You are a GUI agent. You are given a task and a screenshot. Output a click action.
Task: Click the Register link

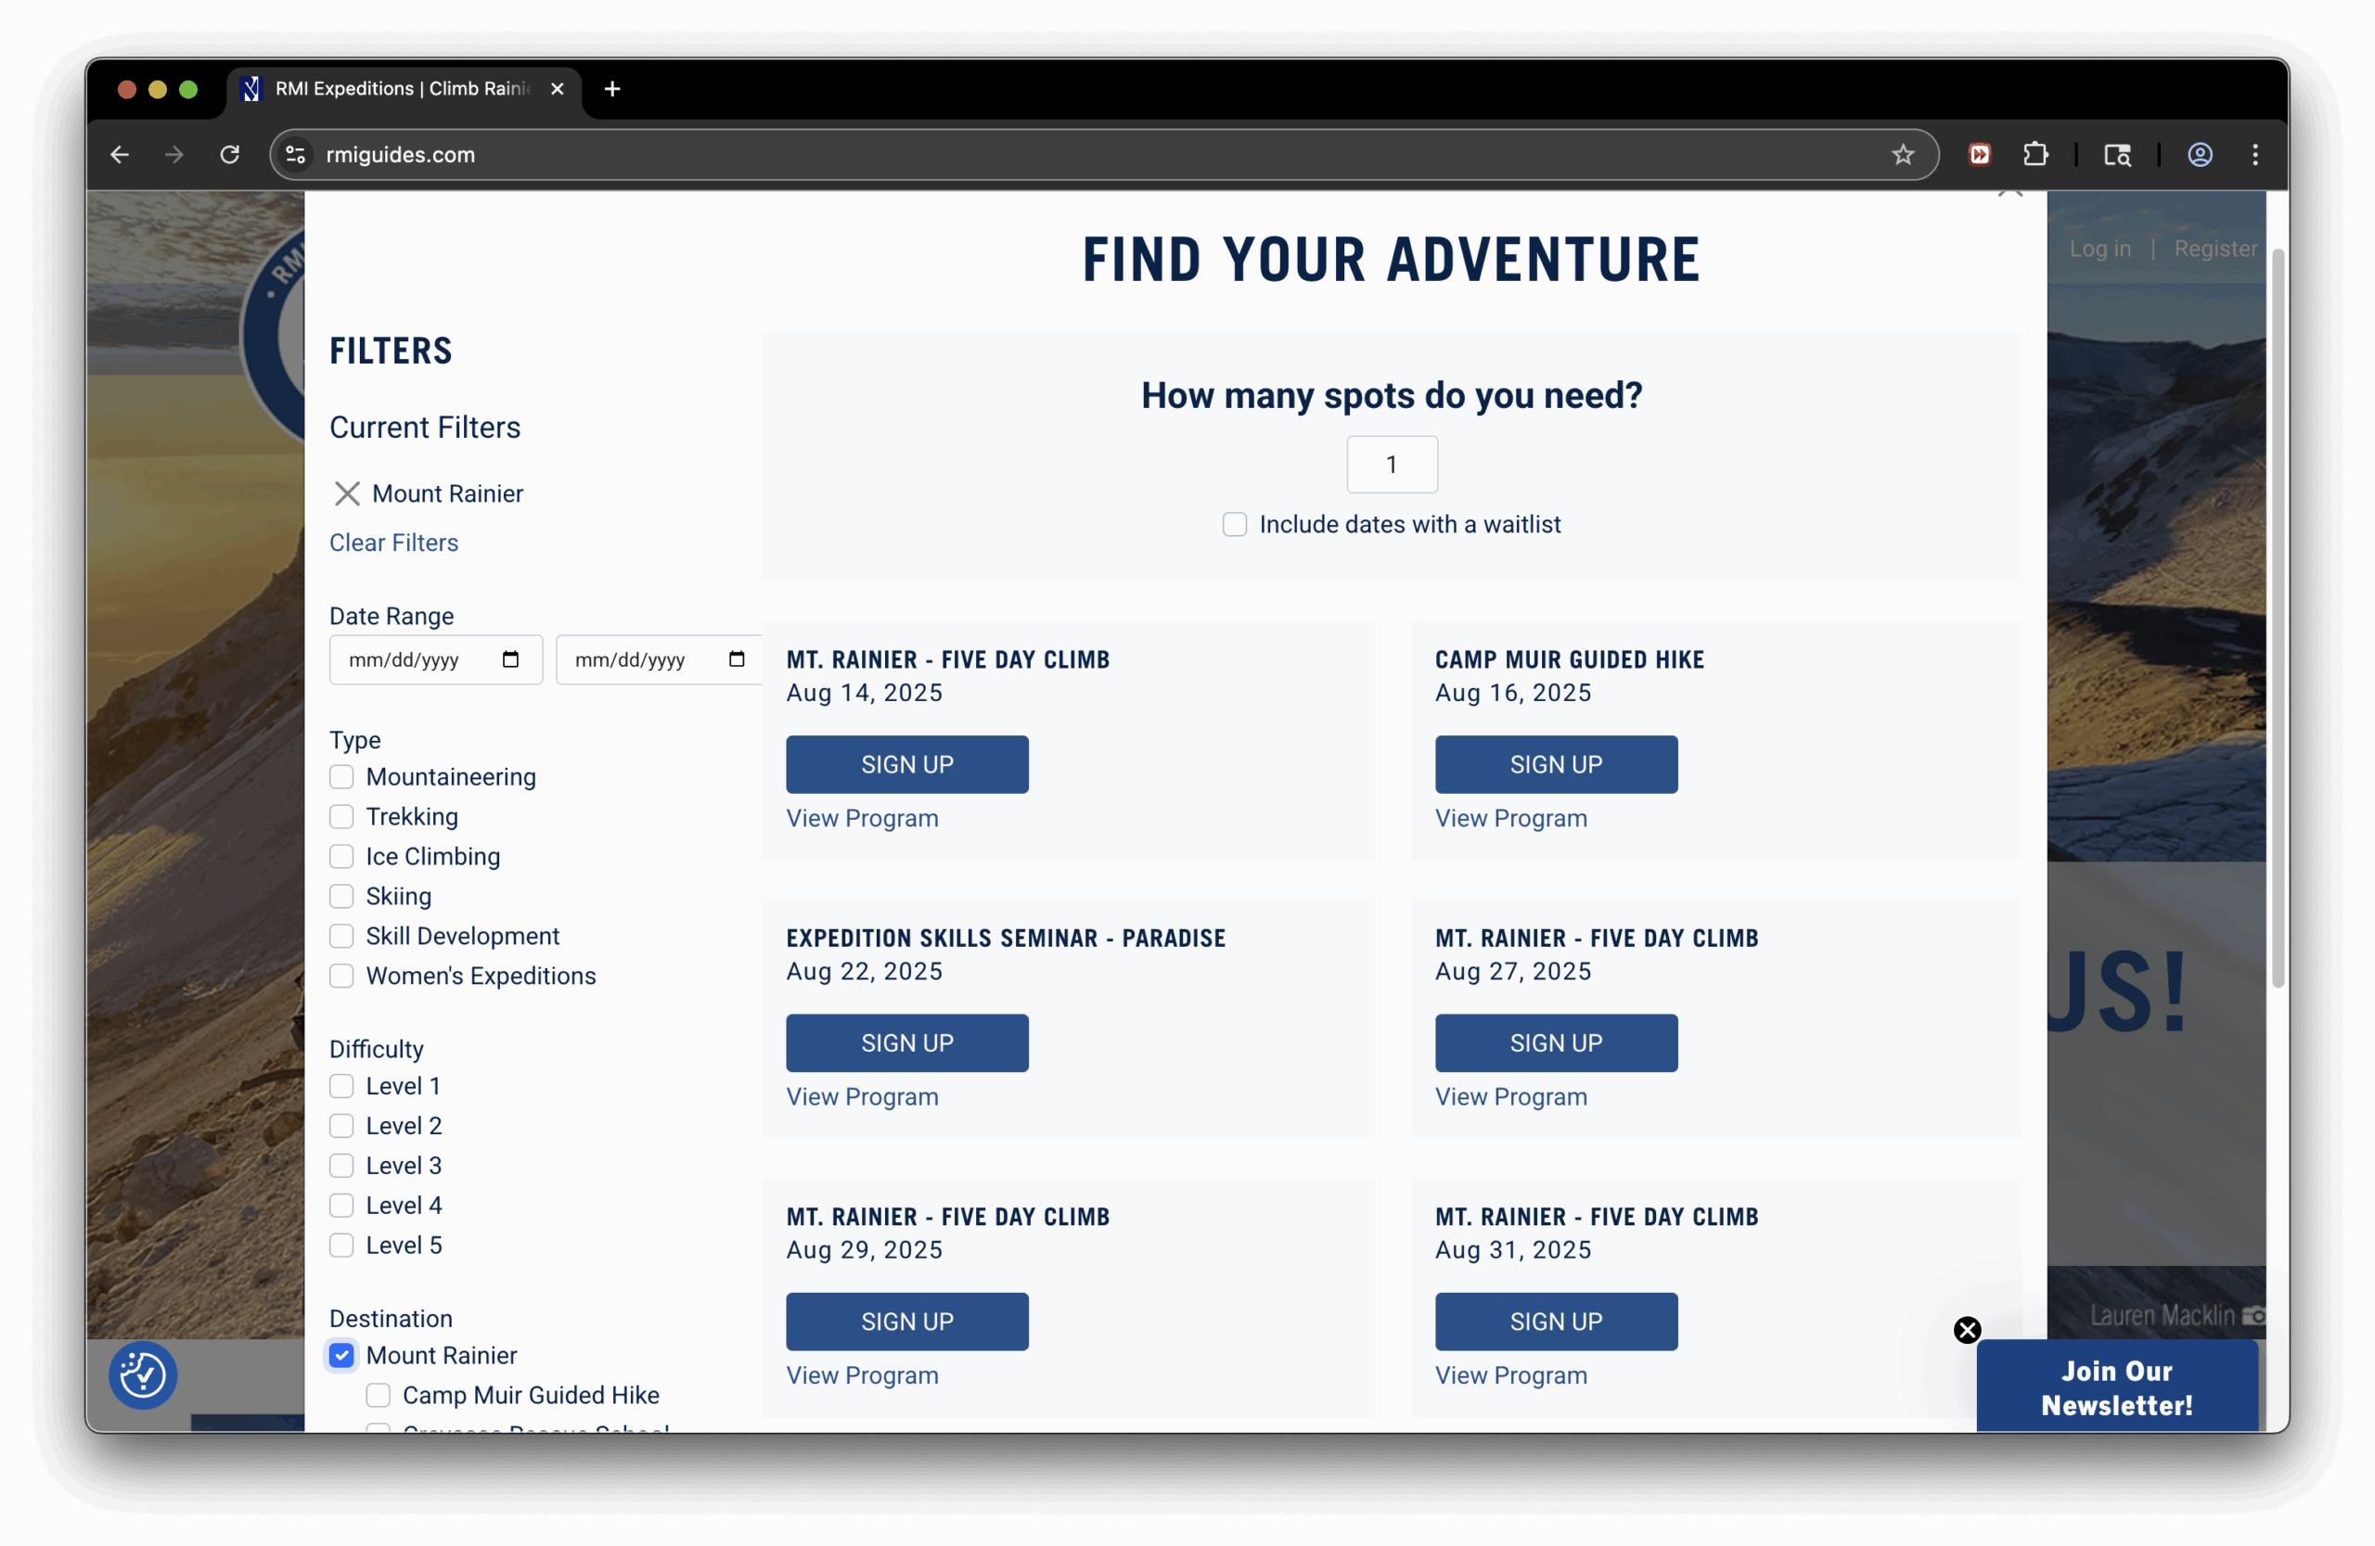[2215, 249]
